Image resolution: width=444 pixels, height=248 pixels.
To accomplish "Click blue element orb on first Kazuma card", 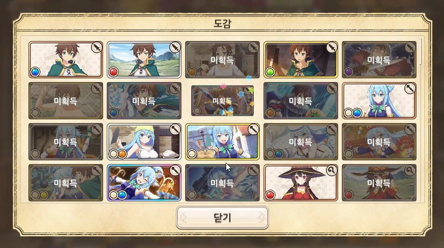I will pyautogui.click(x=35, y=72).
